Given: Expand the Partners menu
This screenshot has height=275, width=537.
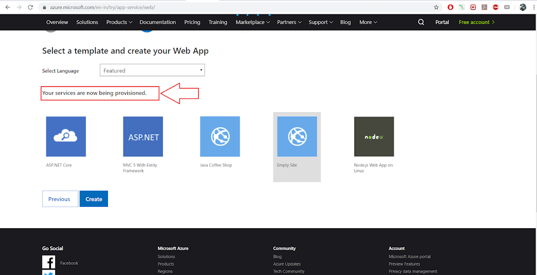Looking at the screenshot, I should (289, 22).
